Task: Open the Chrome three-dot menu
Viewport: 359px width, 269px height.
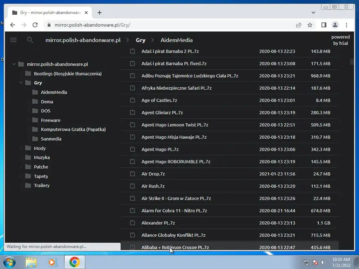Action: (346, 25)
